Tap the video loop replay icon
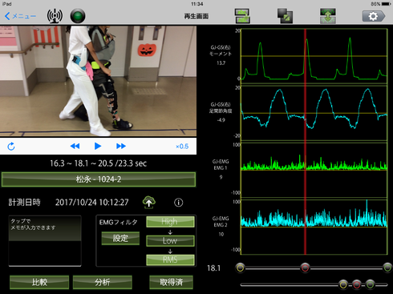 tap(11, 147)
